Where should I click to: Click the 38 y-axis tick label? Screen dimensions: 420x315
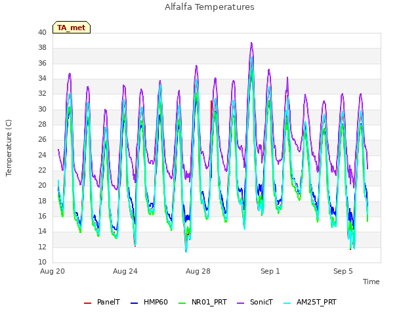[42, 48]
